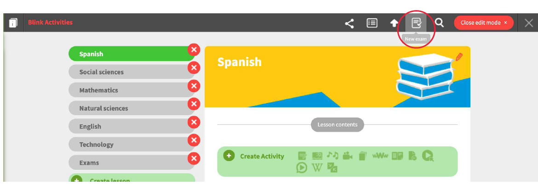Click the New exam icon in toolbar
538x190 pixels.
[417, 23]
